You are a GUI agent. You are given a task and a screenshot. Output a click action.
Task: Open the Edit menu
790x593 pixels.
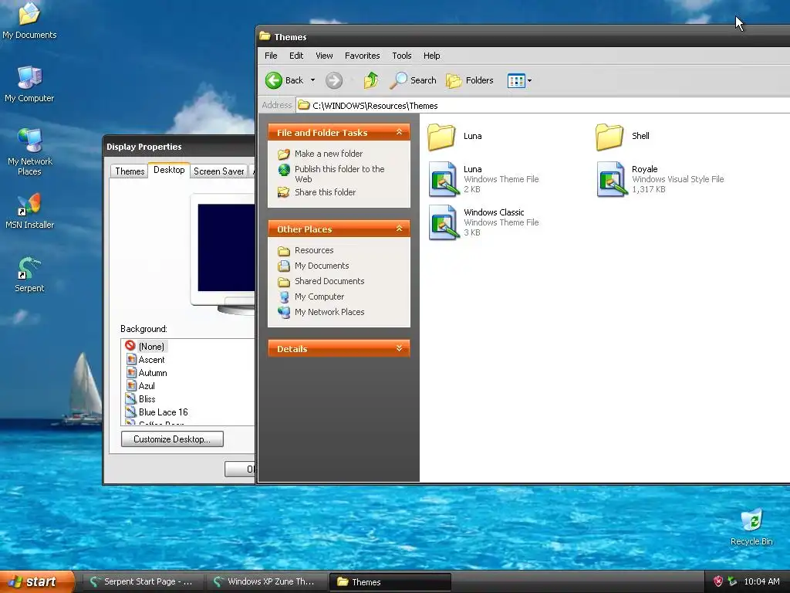pos(296,56)
